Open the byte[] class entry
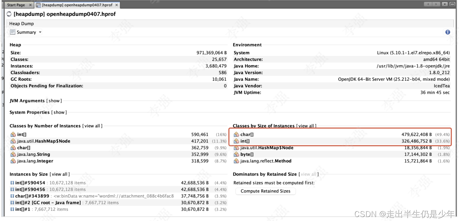 (247, 154)
